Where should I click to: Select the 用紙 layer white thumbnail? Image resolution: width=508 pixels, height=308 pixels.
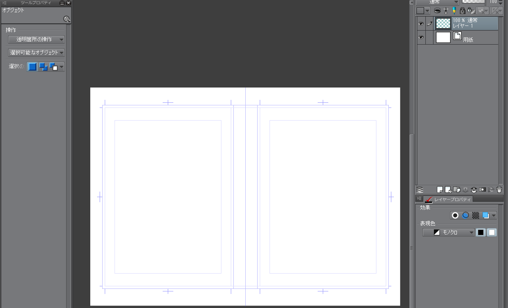tap(443, 37)
